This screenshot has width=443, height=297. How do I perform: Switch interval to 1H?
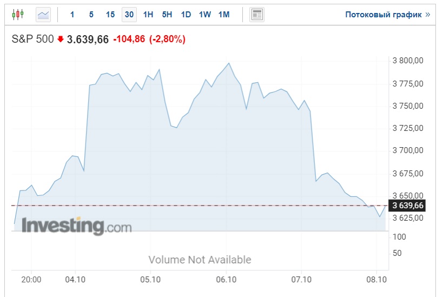click(148, 15)
